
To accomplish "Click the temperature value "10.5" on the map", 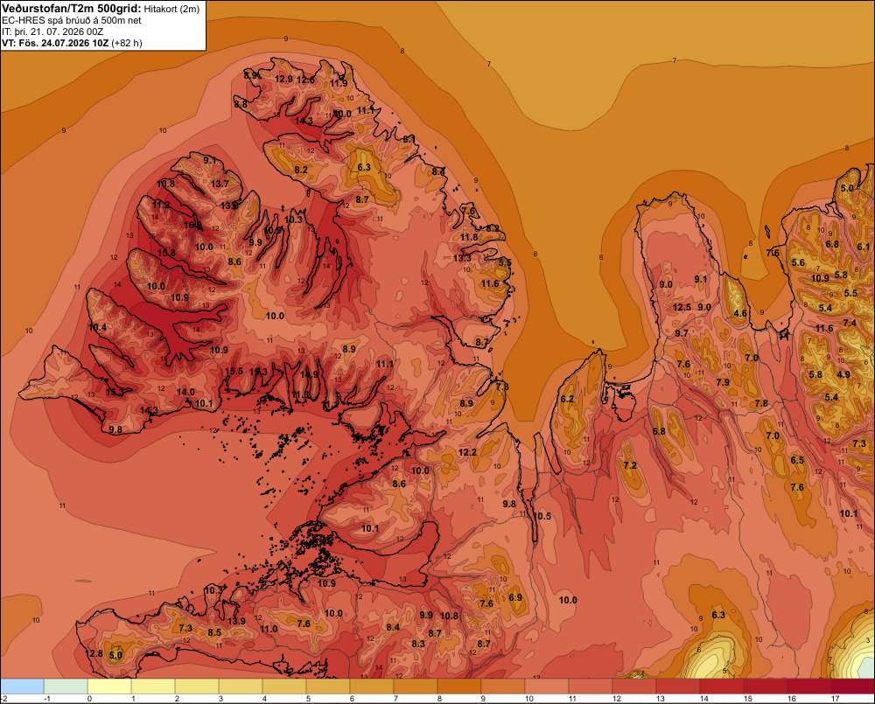I will coord(542,516).
